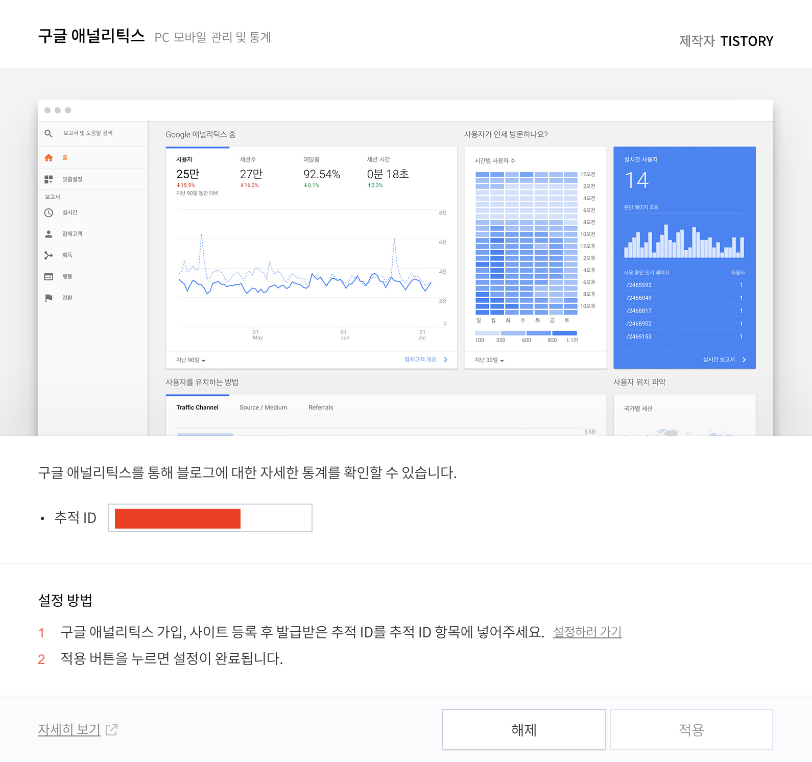Click the external link icon beside 자세히 보기
812x762 pixels.
(112, 730)
